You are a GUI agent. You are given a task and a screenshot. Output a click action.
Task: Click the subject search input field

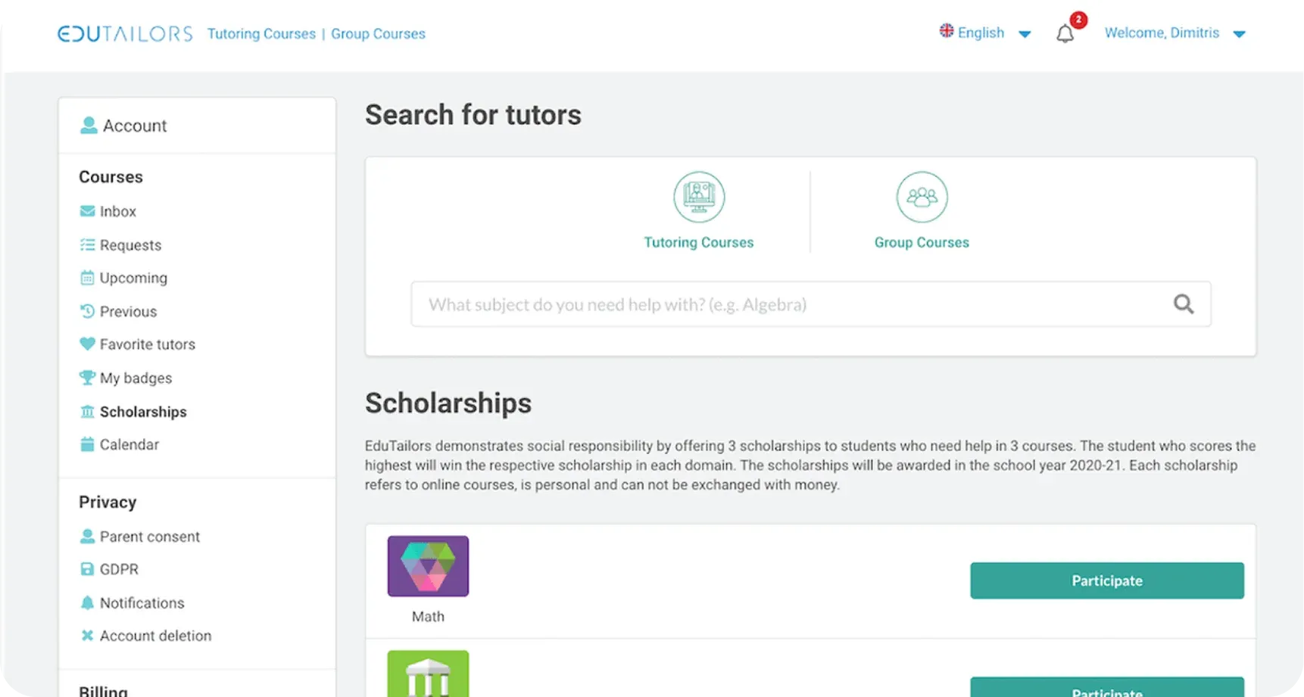click(788, 304)
